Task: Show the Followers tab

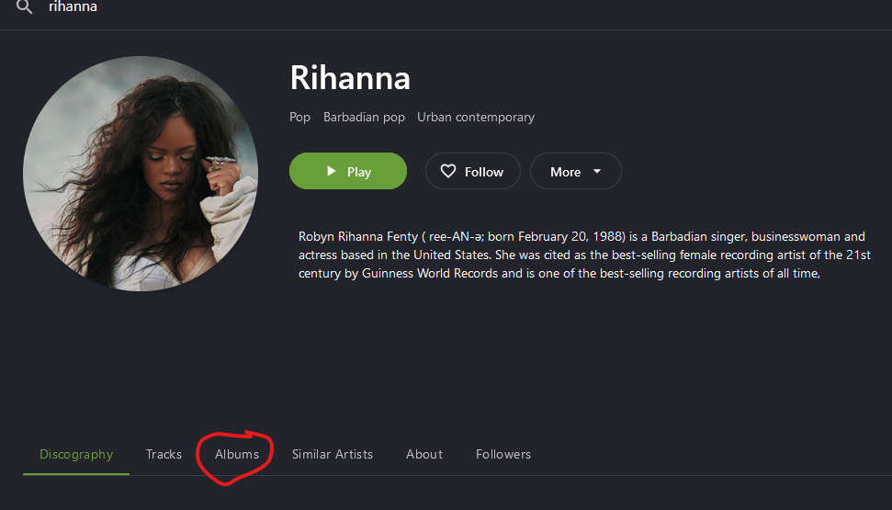Action: pyautogui.click(x=503, y=454)
